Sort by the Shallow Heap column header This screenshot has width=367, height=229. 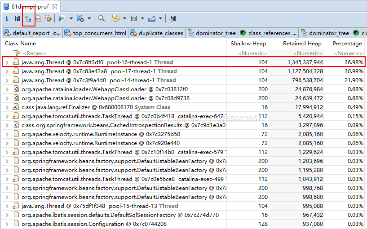click(x=248, y=44)
